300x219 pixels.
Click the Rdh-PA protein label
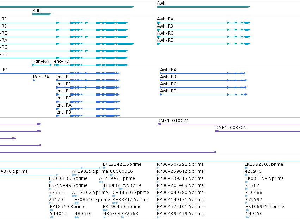click(x=41, y=77)
